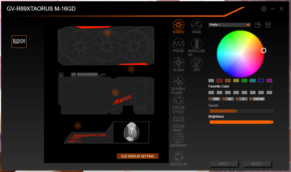This screenshot has height=172, width=291.
Task: Click the question-mark egg LCD preview
Action: (131, 132)
